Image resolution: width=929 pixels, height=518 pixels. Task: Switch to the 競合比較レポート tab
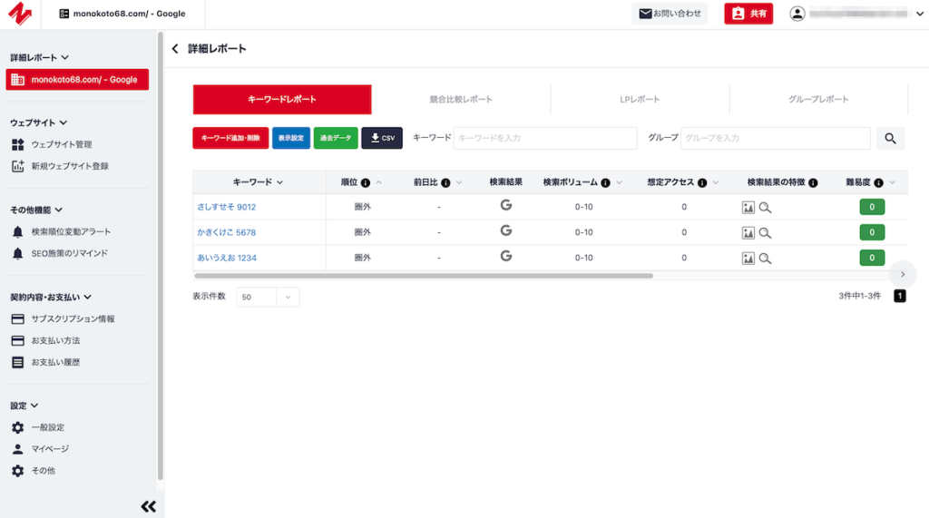click(461, 99)
